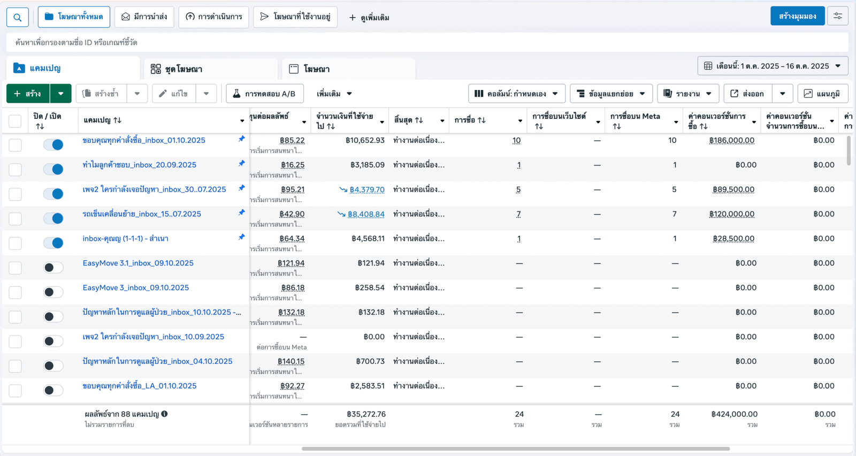Viewport: 856px width, 456px height.
Task: Open the arrow next to สร้าง button
Action: (61, 94)
